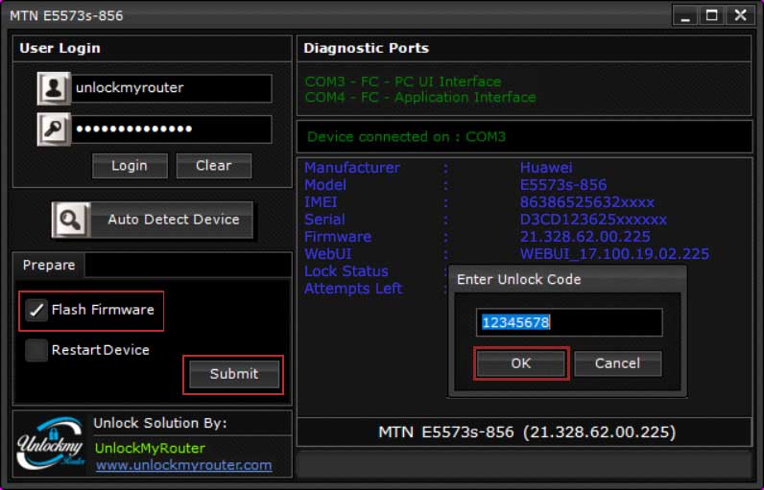Screen dimensions: 764x490
Task: Click the User Login heading
Action: [x=60, y=48]
